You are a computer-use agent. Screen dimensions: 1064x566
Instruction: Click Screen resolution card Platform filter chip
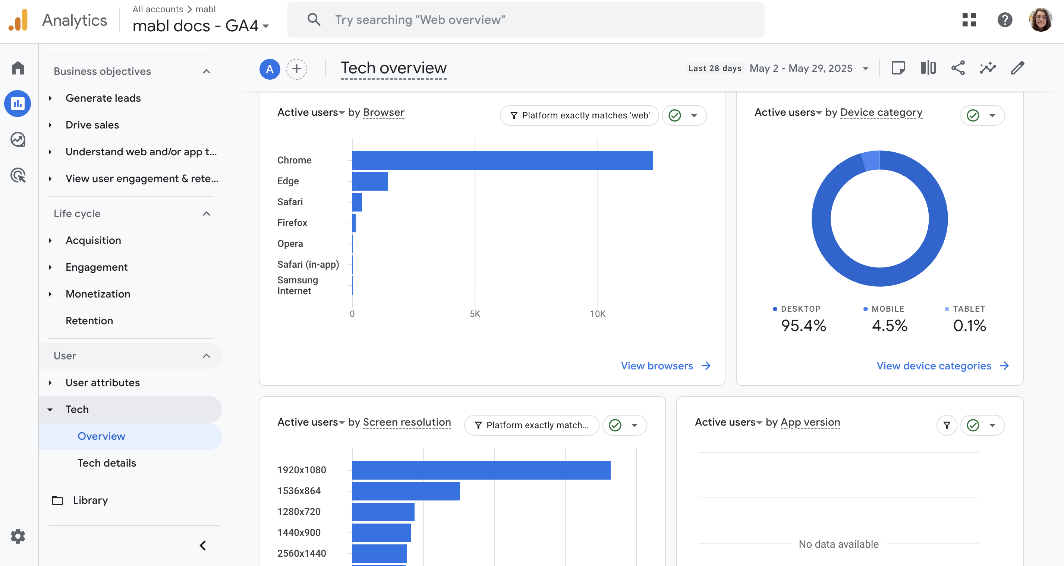click(x=531, y=425)
